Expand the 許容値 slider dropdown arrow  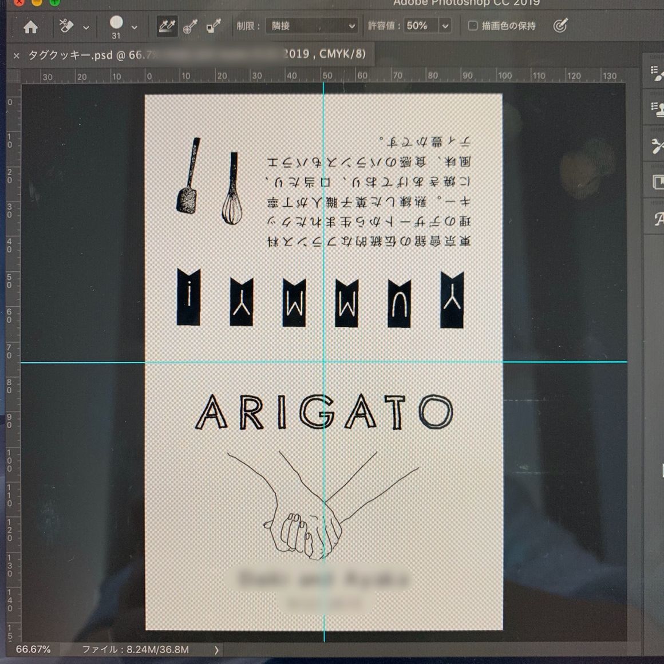(445, 26)
